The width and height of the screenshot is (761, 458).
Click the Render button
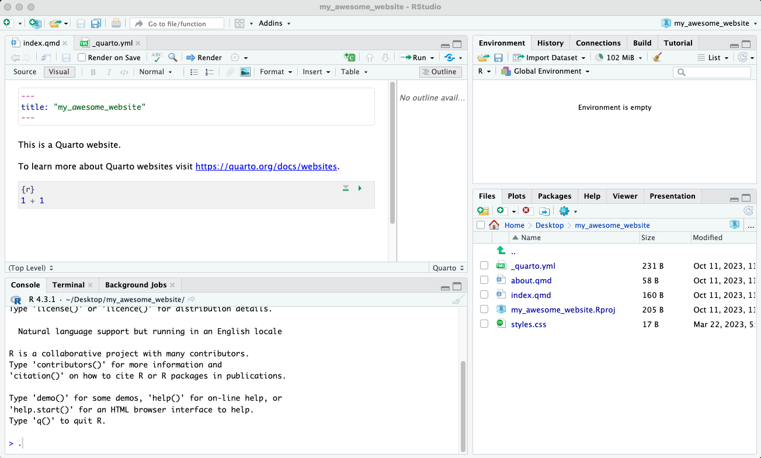pos(204,57)
